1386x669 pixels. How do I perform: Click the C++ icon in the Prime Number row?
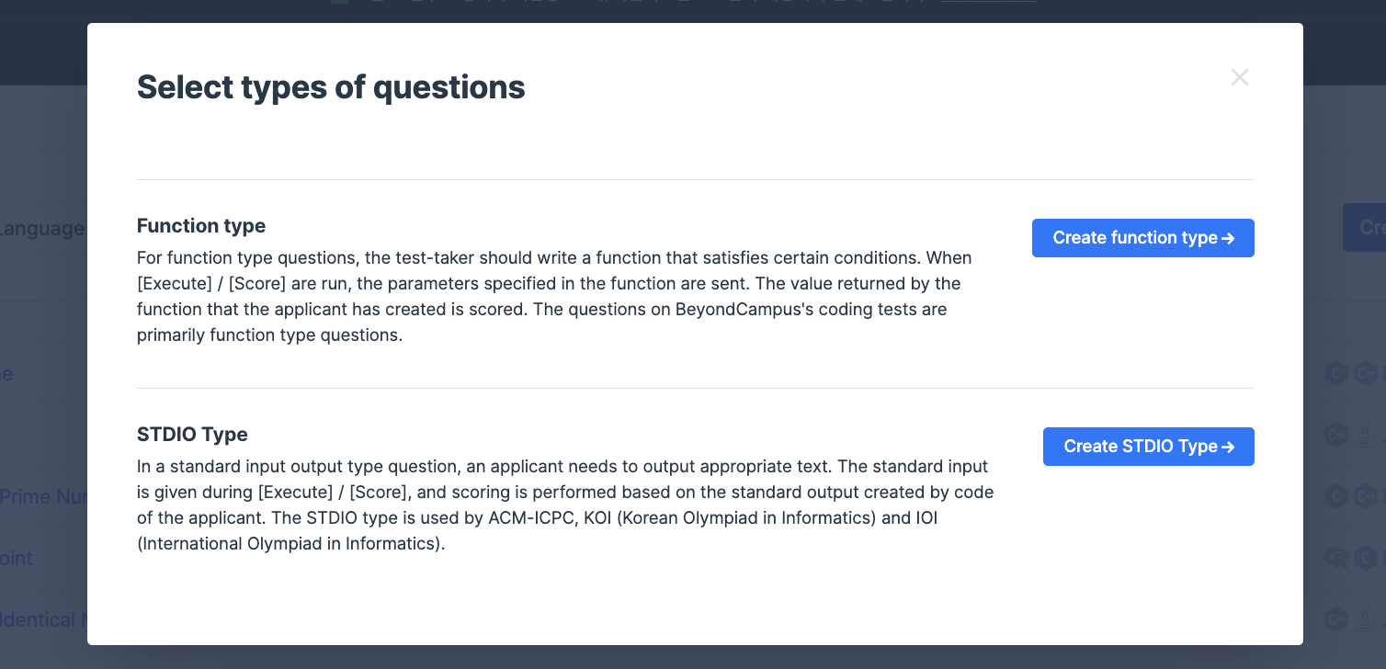(x=1366, y=497)
